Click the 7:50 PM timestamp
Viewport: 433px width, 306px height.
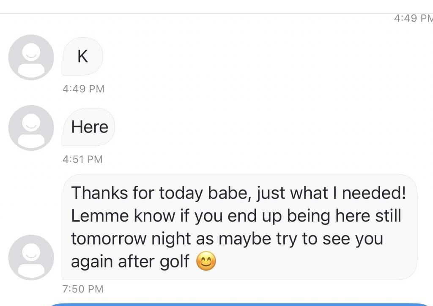pyautogui.click(x=83, y=289)
